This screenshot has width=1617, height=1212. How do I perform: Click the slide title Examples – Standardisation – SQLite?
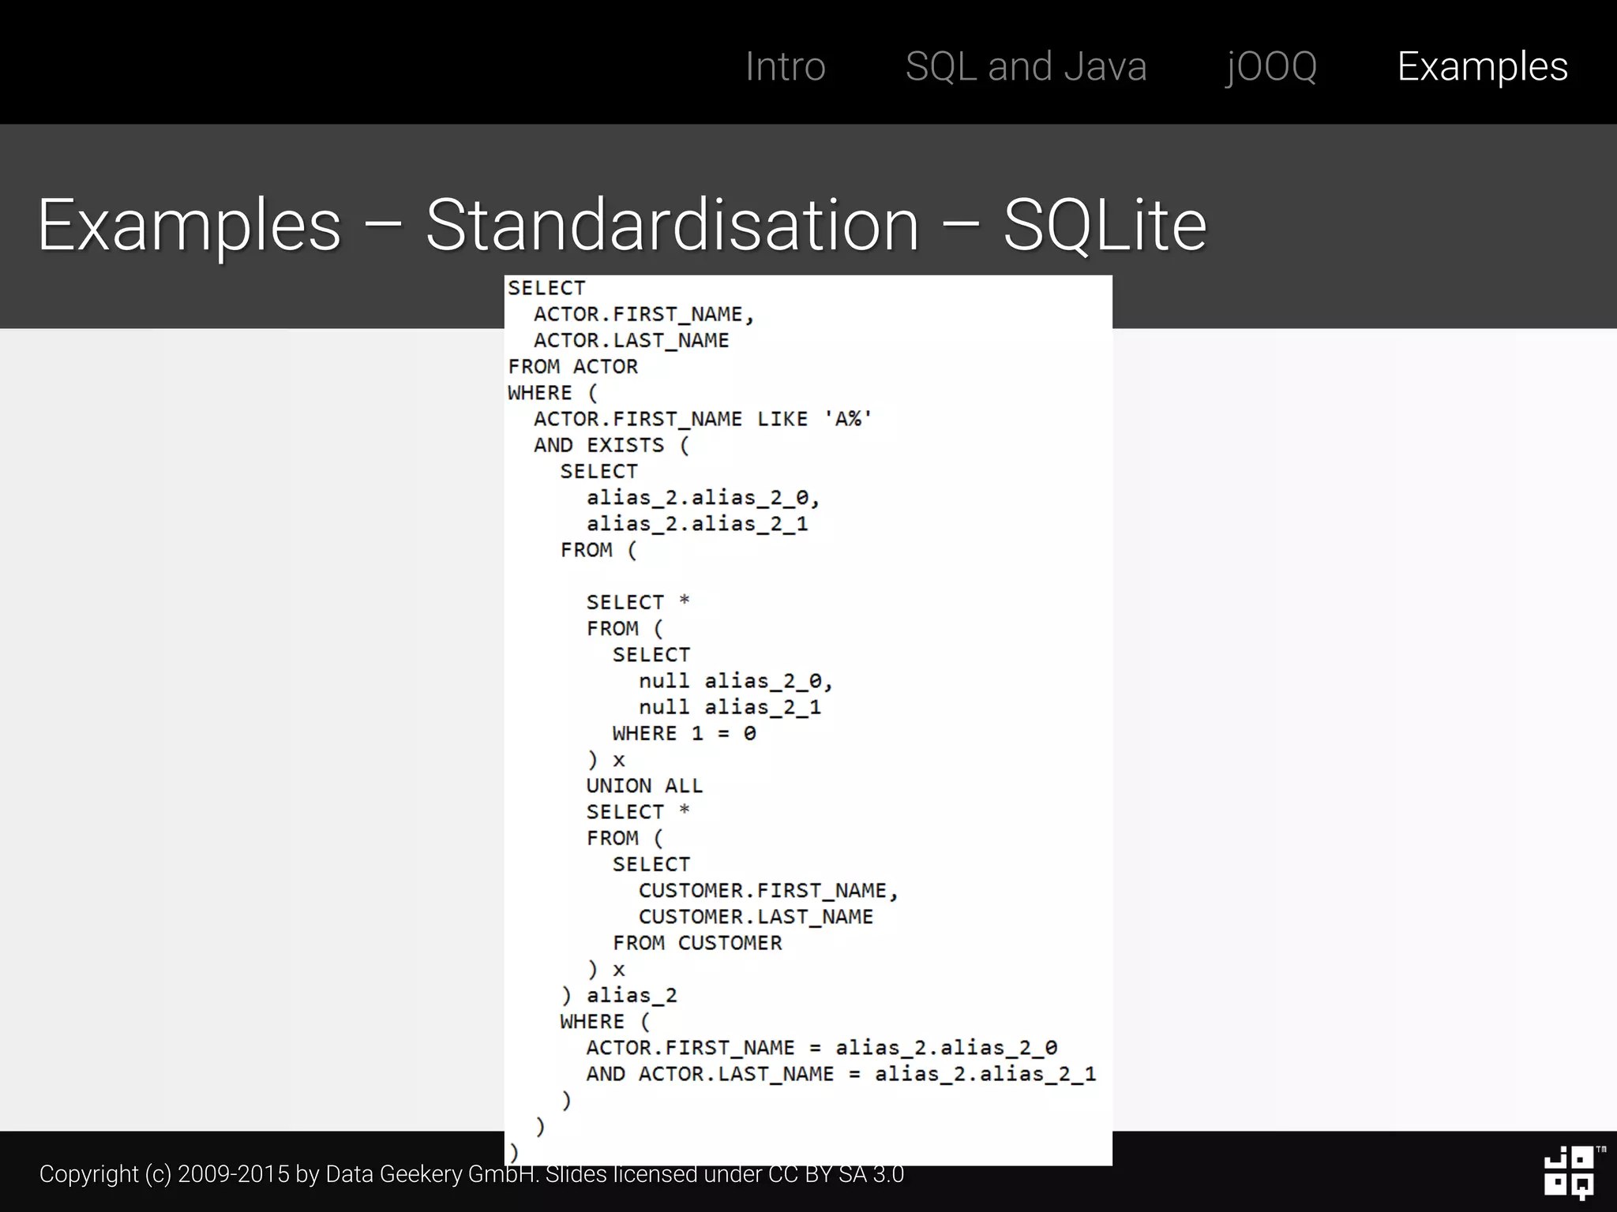click(622, 226)
